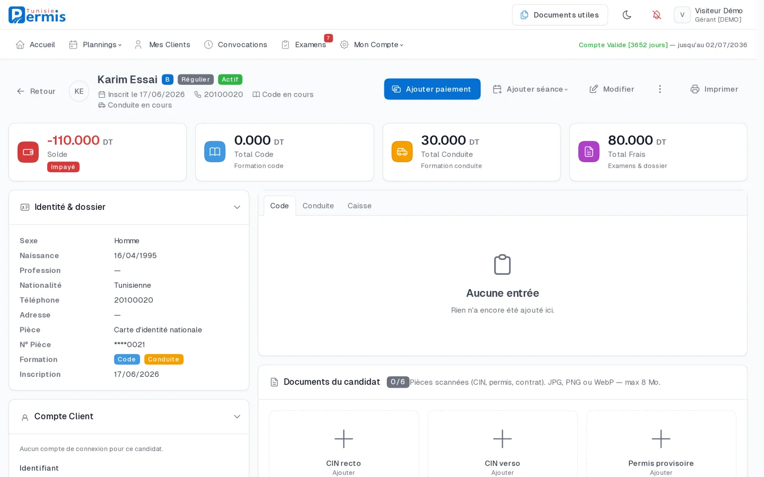
Task: Click the Impayé badge
Action: [x=63, y=167]
